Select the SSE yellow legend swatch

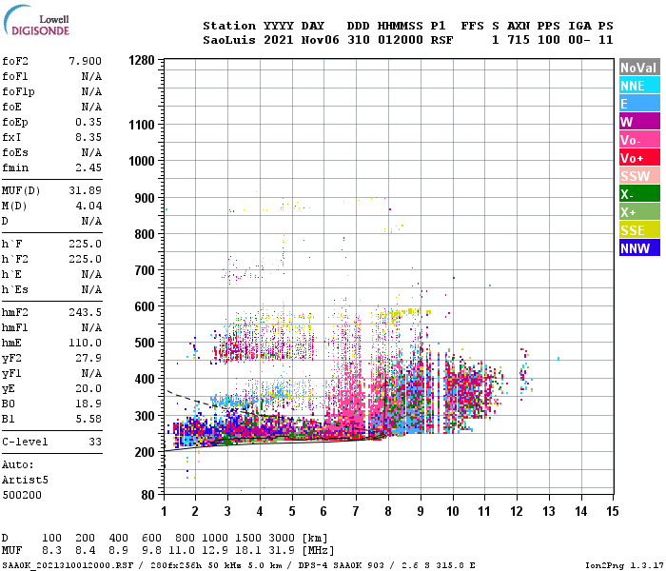click(639, 230)
